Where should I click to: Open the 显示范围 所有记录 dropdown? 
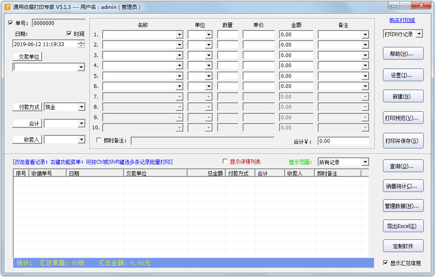(365, 162)
